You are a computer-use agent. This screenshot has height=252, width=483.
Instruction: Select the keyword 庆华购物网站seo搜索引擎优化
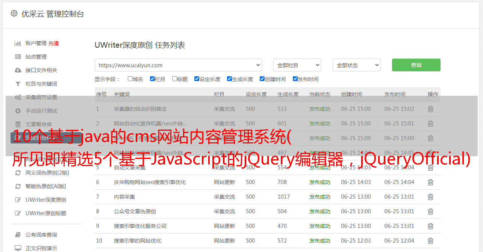pos(150,182)
